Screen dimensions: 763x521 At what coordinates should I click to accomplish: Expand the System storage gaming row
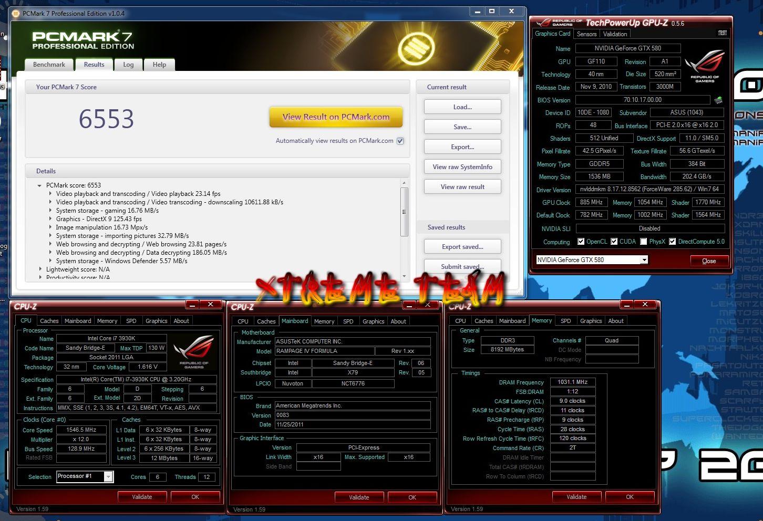pyautogui.click(x=50, y=211)
